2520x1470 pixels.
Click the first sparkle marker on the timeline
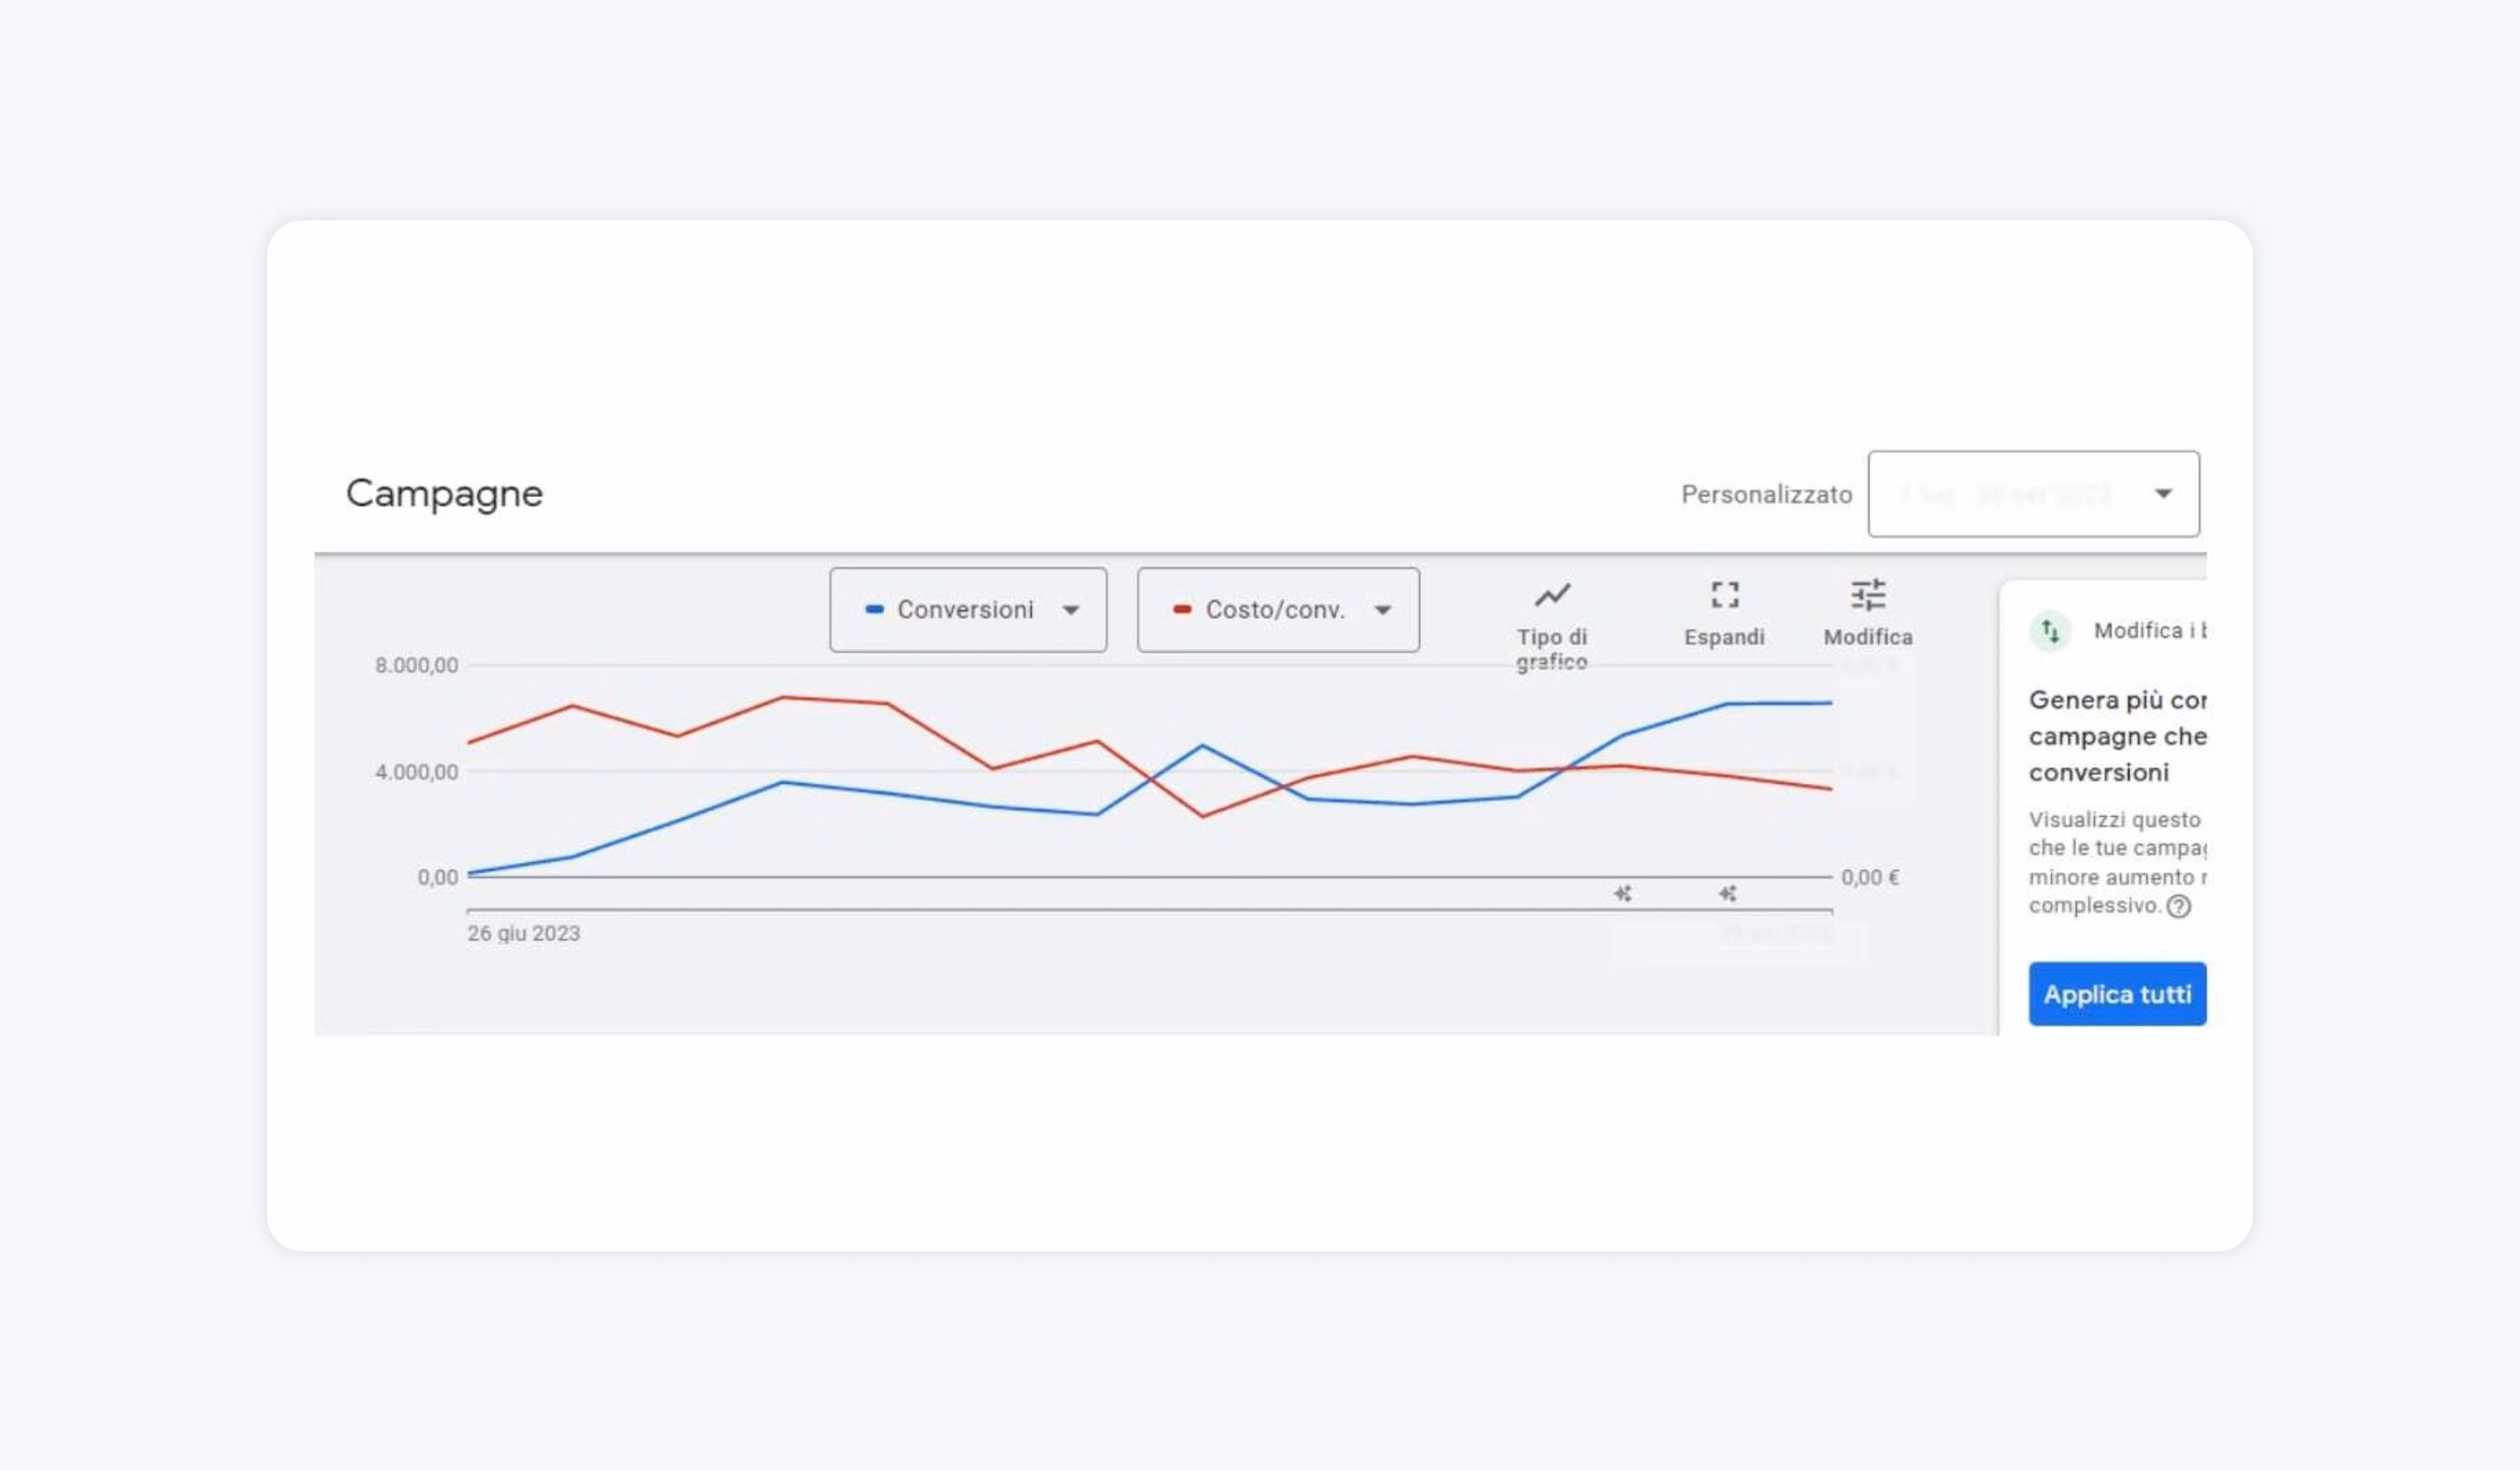(1622, 893)
